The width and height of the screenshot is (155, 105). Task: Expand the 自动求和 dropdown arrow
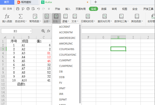tap(26, 21)
